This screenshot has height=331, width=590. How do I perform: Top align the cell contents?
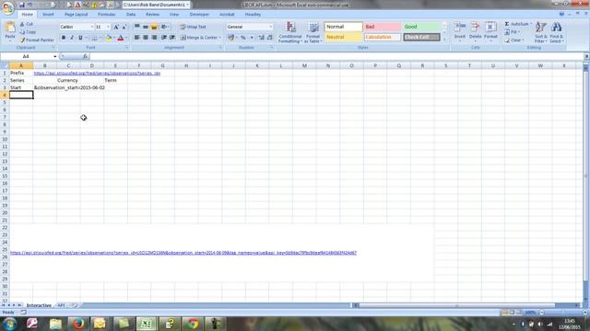[x=137, y=27]
